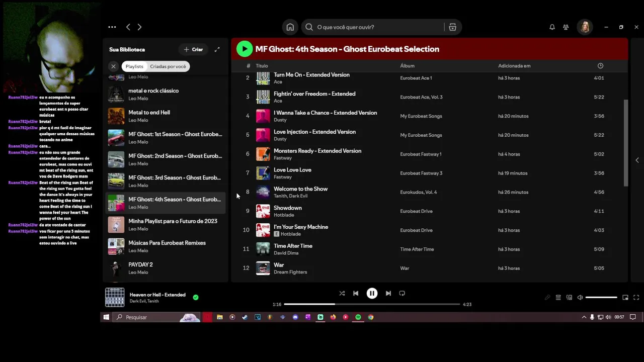
Task: Open Spotify icon in the taskbar
Action: 358,317
